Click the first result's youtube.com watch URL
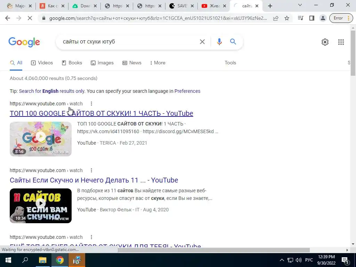The height and width of the screenshot is (267, 356). pos(46,104)
